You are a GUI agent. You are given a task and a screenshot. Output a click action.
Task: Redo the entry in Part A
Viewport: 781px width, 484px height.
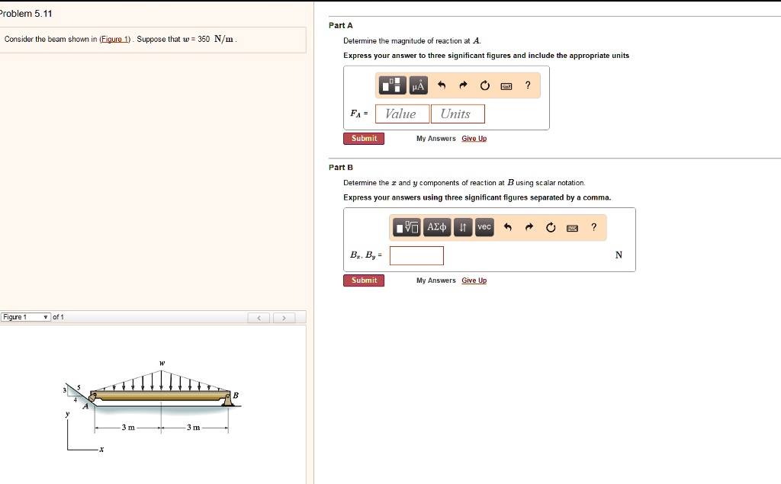coord(462,85)
